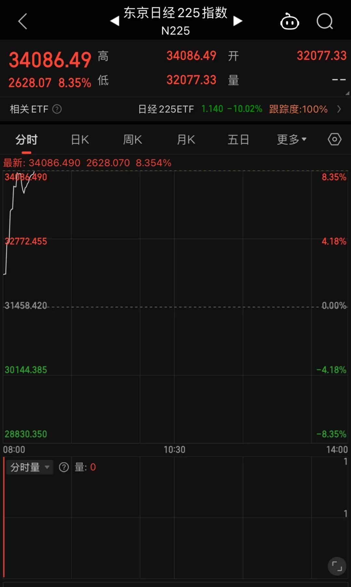Screen dimensions: 351x587
Task: Open search with magnifier icon
Action: point(325,22)
